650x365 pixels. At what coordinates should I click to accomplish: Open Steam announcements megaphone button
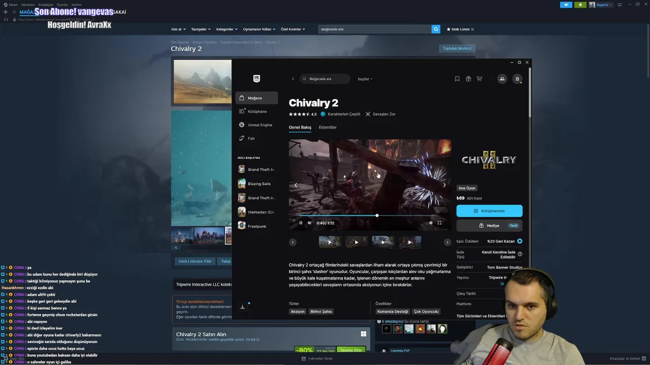pyautogui.click(x=566, y=5)
